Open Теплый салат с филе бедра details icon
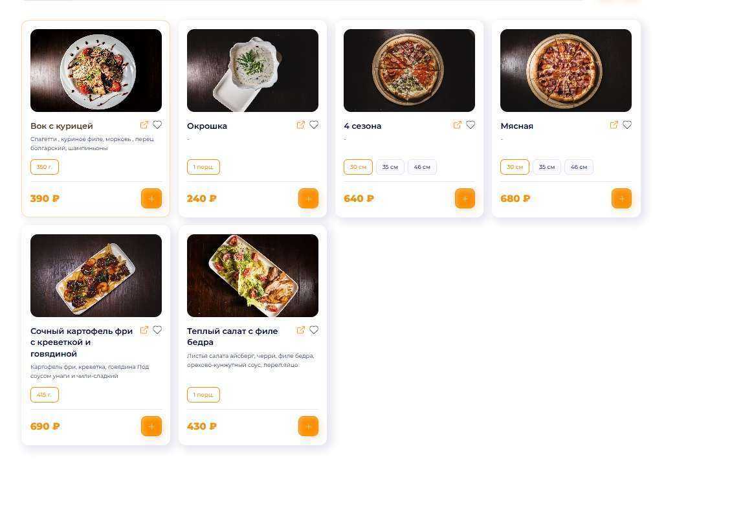This screenshot has height=508, width=743. [x=300, y=330]
